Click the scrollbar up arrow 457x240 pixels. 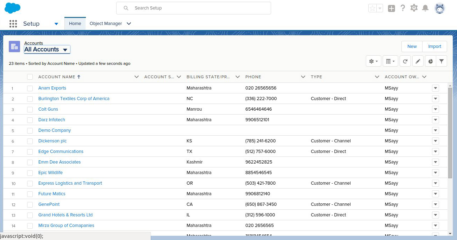[x=450, y=85]
